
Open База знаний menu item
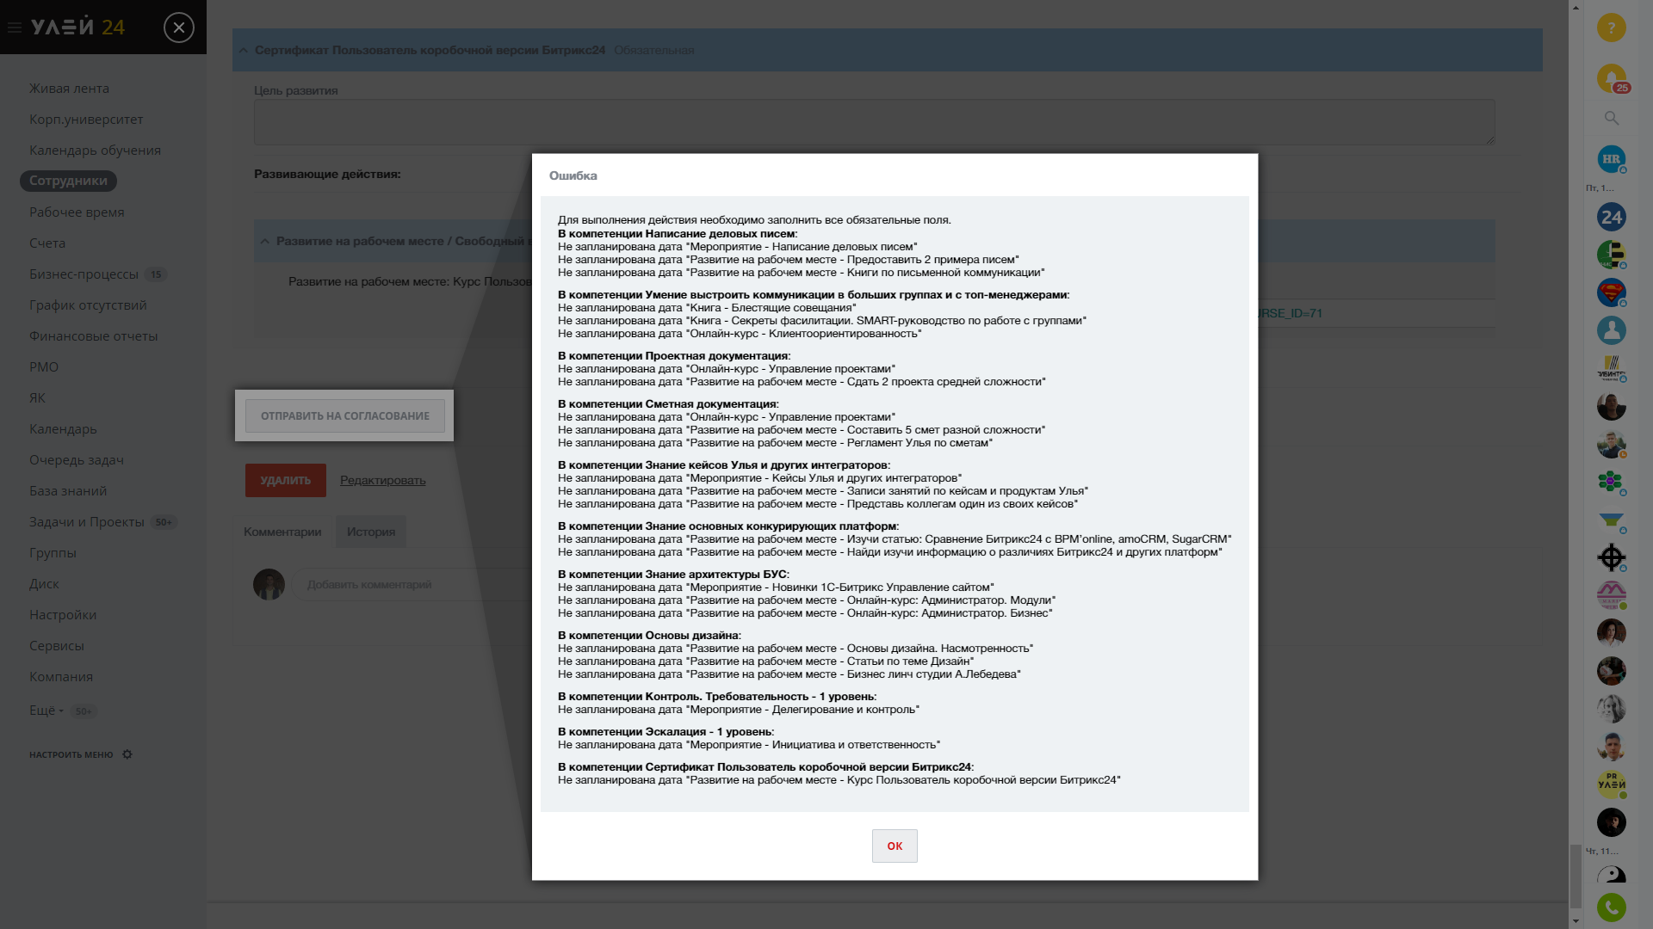coord(68,491)
